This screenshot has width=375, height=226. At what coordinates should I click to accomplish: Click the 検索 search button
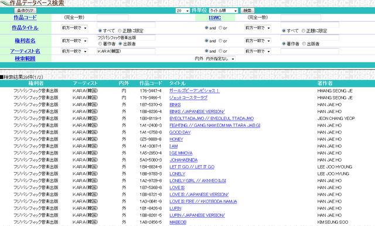pyautogui.click(x=247, y=11)
